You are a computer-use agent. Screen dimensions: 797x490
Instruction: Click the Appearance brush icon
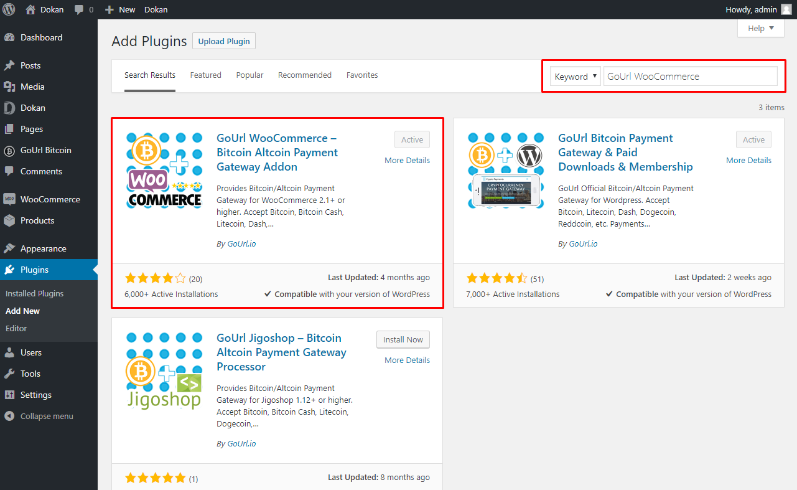pyautogui.click(x=9, y=248)
